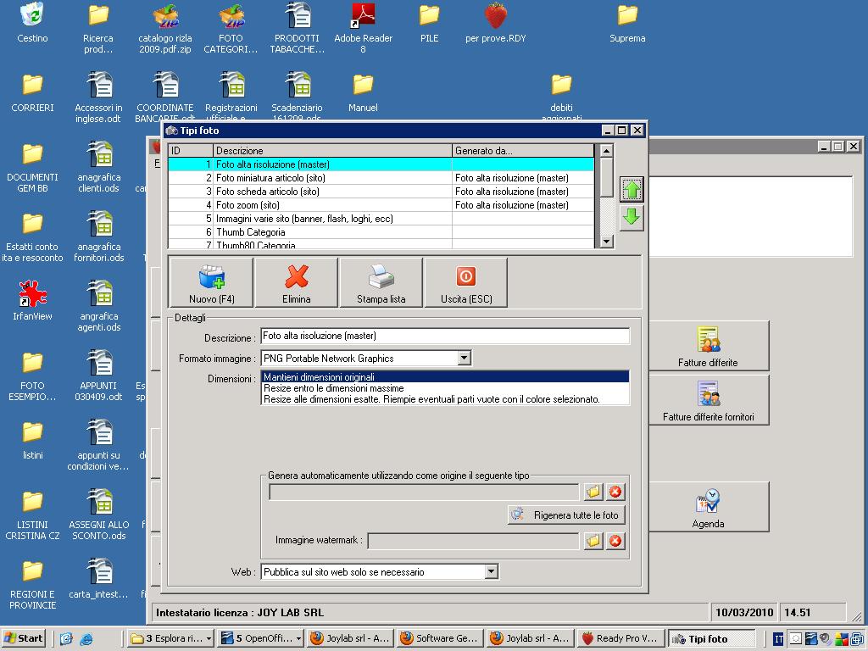
Task: Click the IT language indicator in tray
Action: click(778, 639)
